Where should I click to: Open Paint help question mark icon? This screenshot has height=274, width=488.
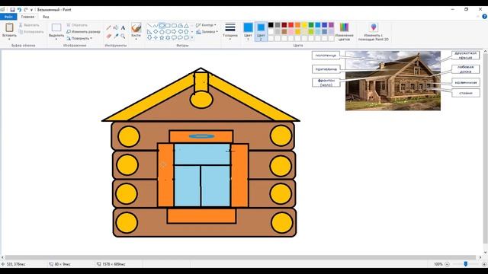click(x=484, y=17)
